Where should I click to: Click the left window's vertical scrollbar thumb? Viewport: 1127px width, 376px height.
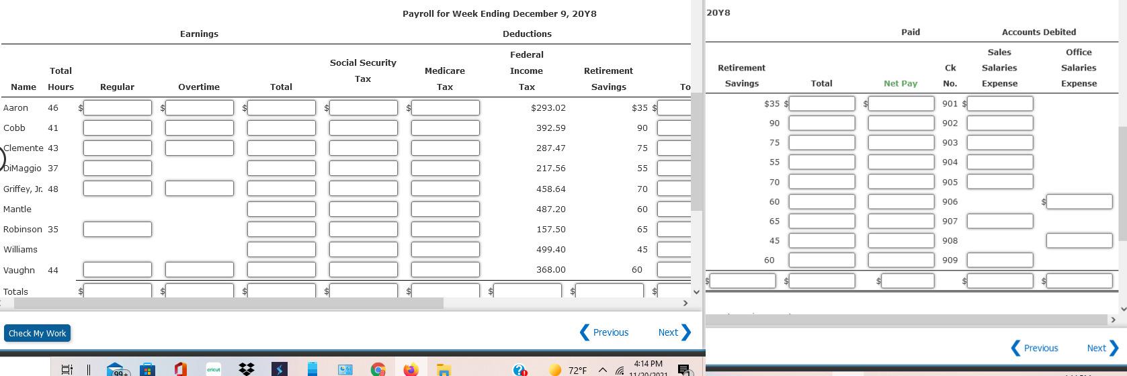pos(697,152)
